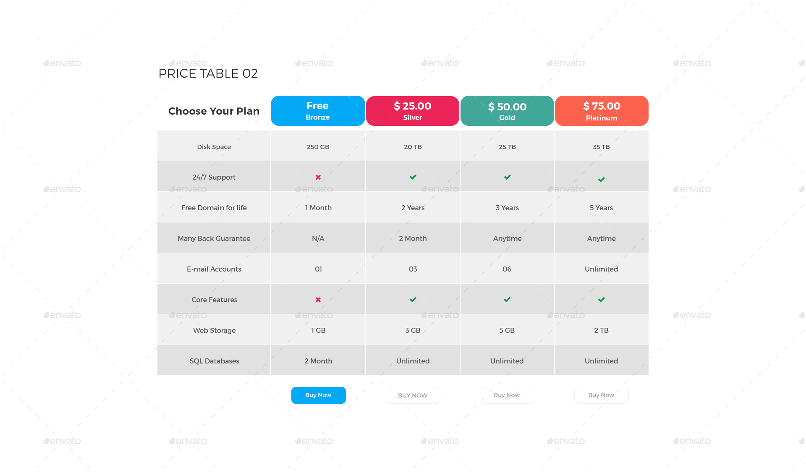The image size is (806, 473).
Task: Click the Platinum plan Core Features checkmark
Action: pyautogui.click(x=602, y=300)
